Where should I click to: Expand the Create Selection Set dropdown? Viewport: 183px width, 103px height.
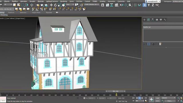[x=91, y=5]
